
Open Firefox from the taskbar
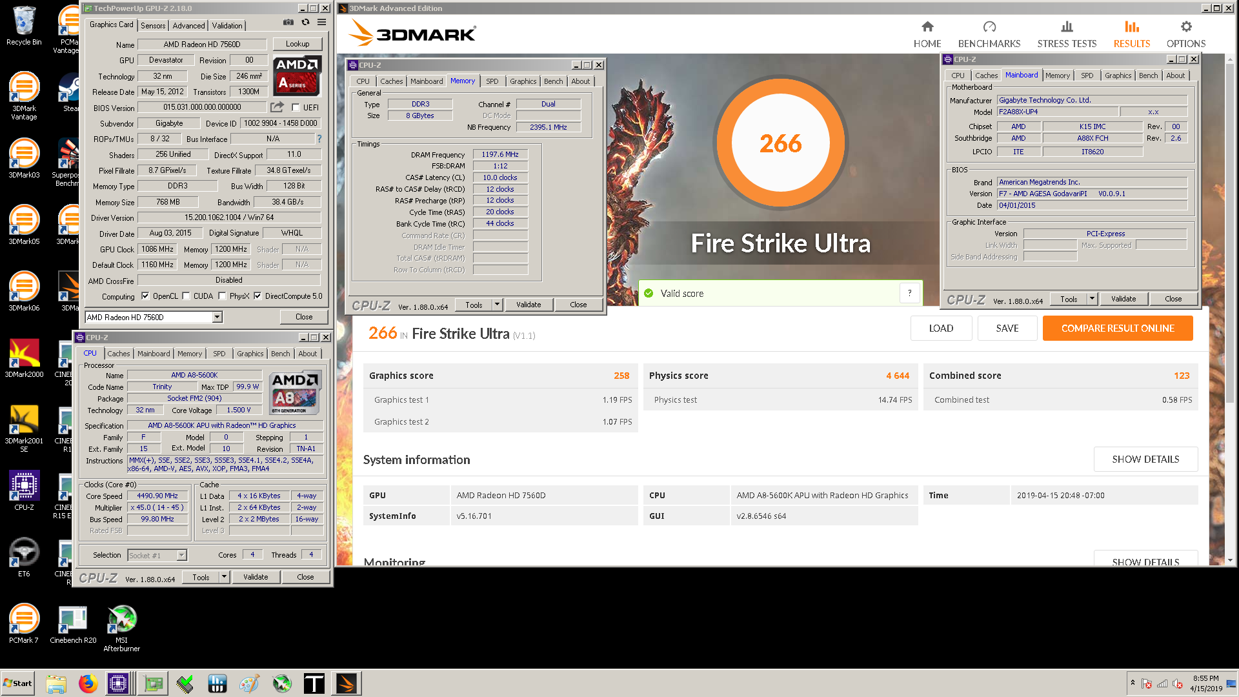88,683
